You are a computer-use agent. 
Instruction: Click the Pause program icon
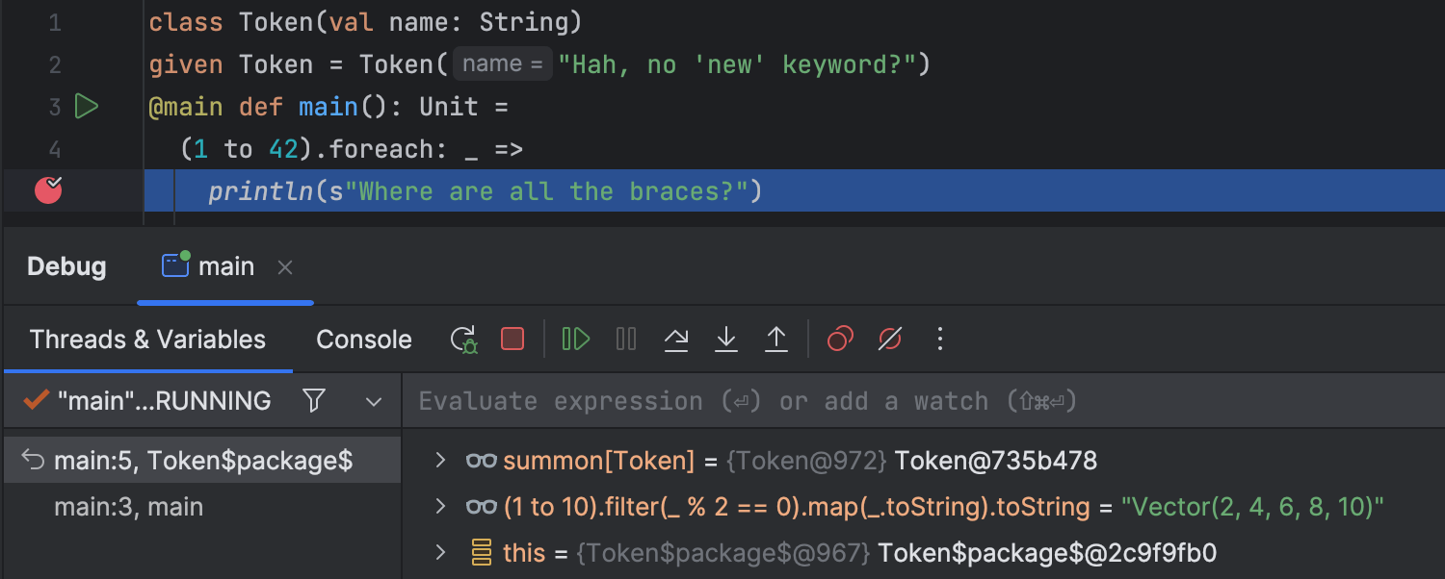[x=626, y=340]
